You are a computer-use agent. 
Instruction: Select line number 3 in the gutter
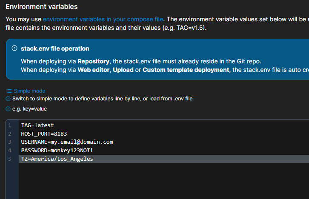coord(9,142)
